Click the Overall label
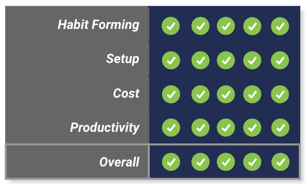This screenshot has width=307, height=184. click(119, 162)
